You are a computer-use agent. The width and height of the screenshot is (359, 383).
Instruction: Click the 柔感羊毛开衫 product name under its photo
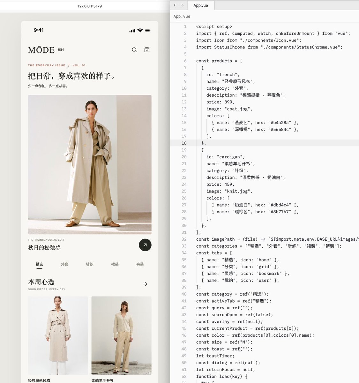[x=102, y=380]
